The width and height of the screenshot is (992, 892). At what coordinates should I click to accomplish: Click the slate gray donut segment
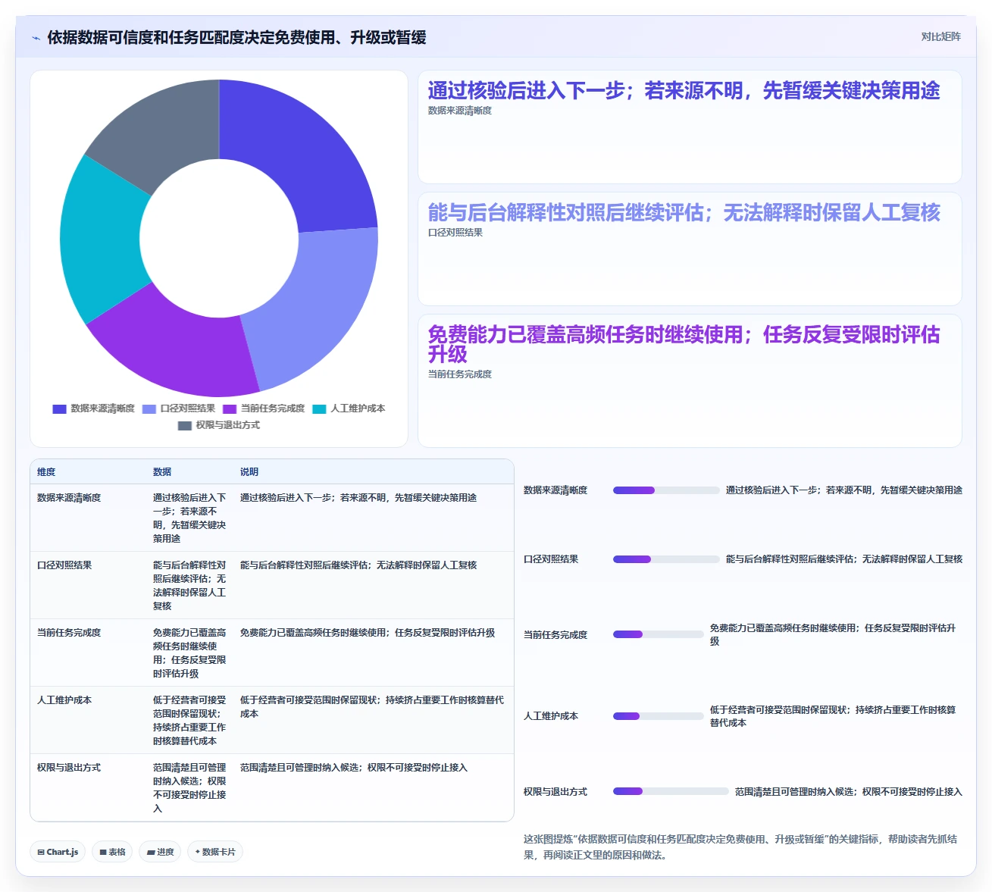pyautogui.click(x=163, y=133)
